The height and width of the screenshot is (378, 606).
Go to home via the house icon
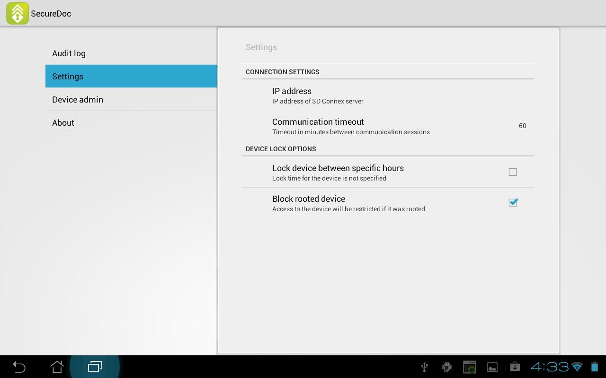point(57,367)
